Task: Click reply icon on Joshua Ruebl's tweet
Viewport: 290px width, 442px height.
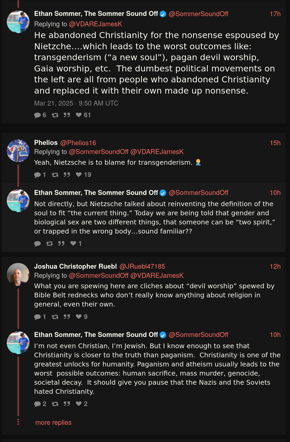Action: [x=37, y=317]
